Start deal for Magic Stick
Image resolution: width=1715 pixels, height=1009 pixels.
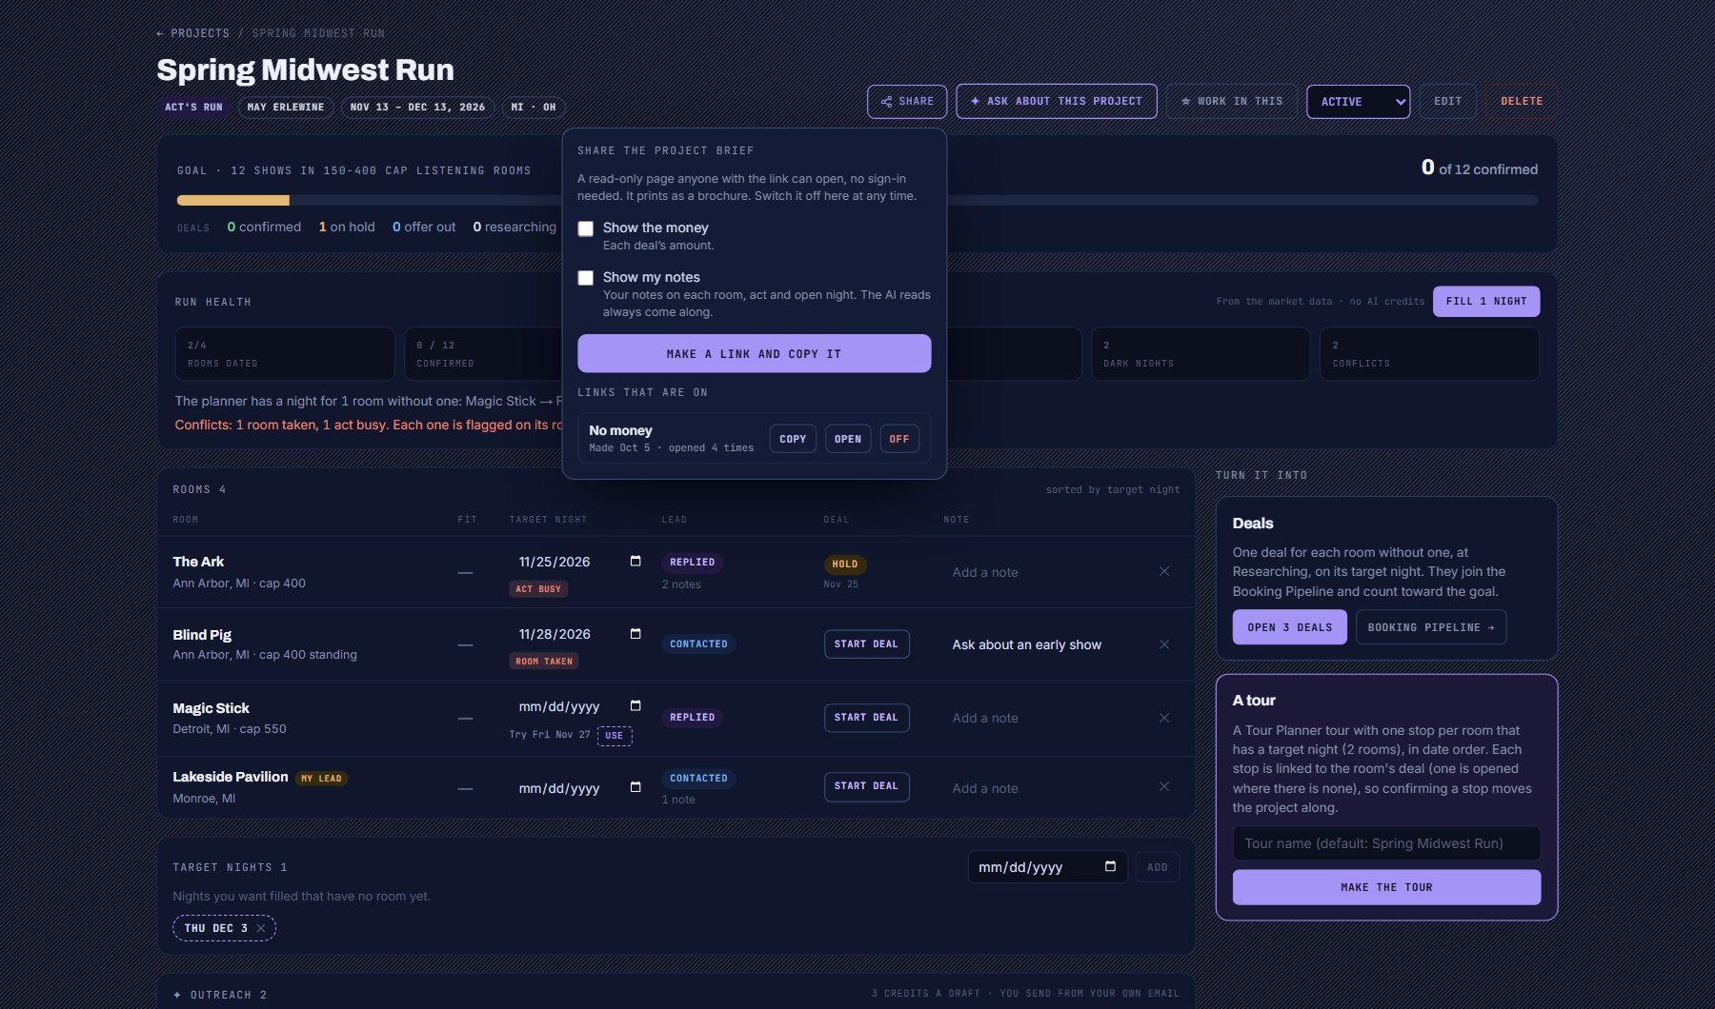coord(866,718)
